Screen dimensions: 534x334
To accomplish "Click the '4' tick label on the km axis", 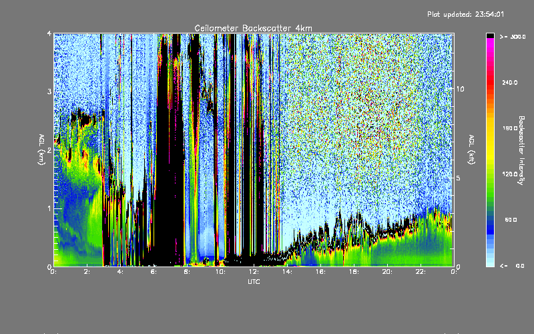I will tap(49, 33).
